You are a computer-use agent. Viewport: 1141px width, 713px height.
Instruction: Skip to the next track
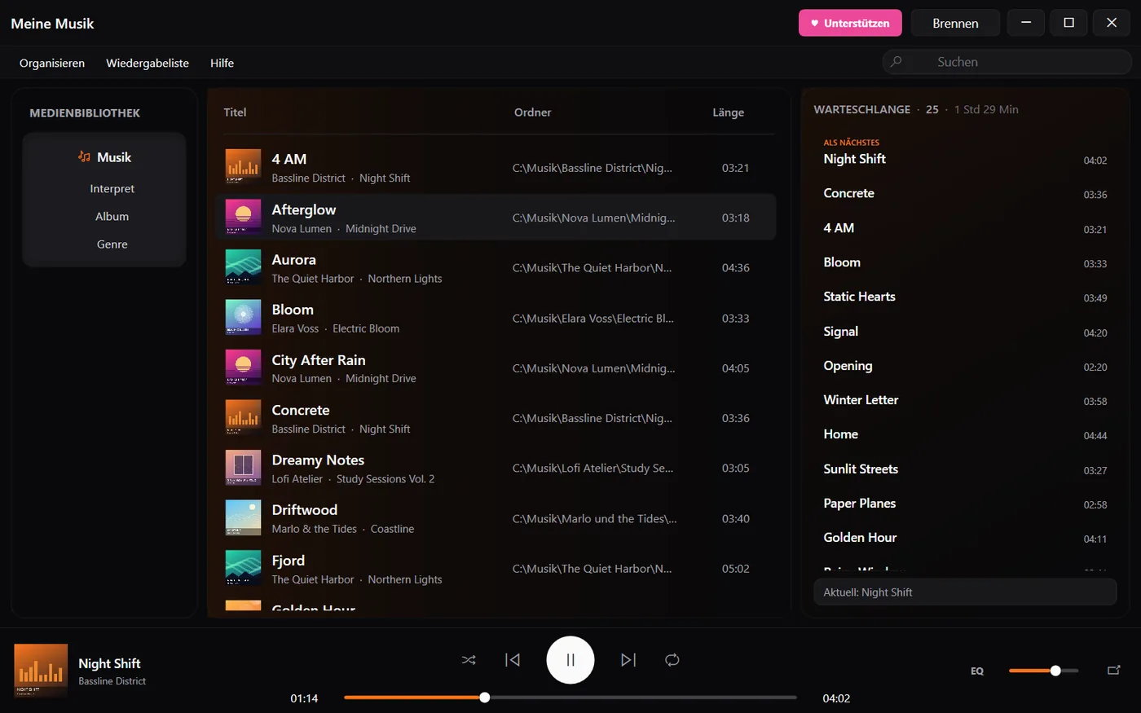628,660
